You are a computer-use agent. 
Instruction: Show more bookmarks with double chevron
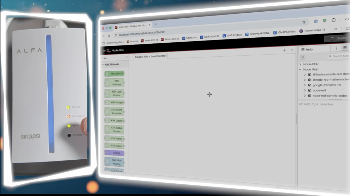point(336,29)
